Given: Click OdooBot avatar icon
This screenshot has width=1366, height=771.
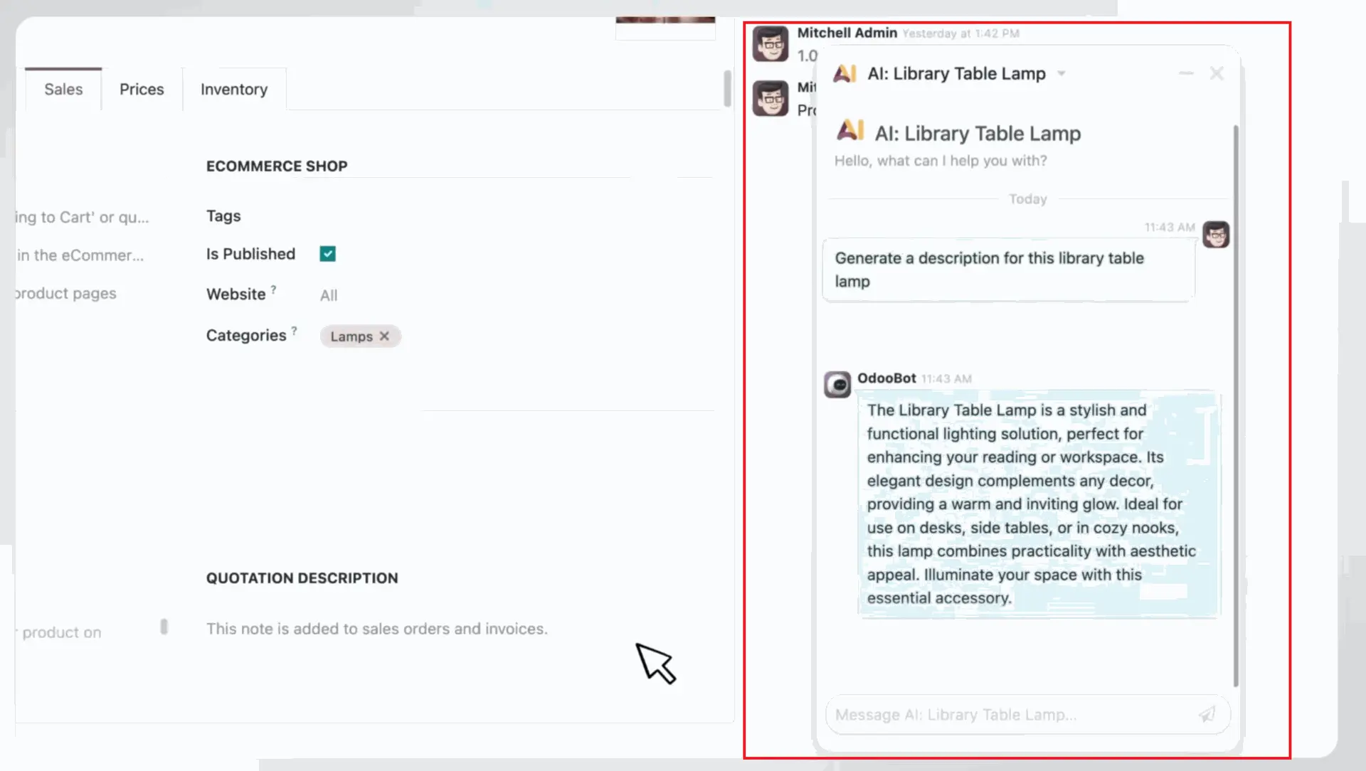Looking at the screenshot, I should pos(837,384).
